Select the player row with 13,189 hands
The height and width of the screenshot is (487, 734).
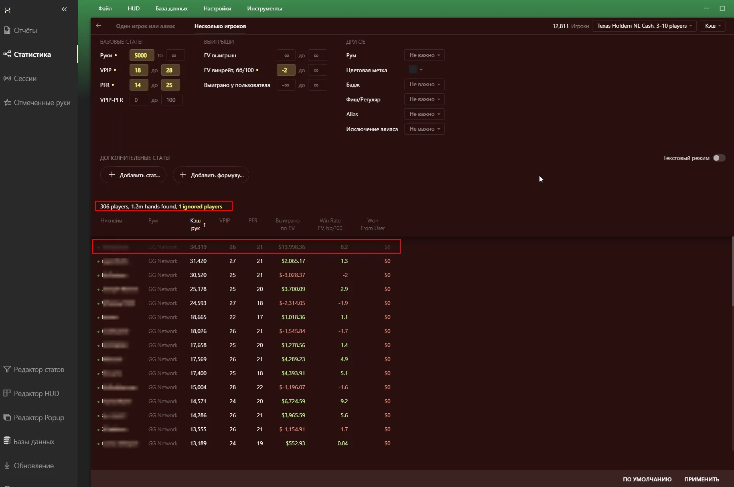click(246, 443)
